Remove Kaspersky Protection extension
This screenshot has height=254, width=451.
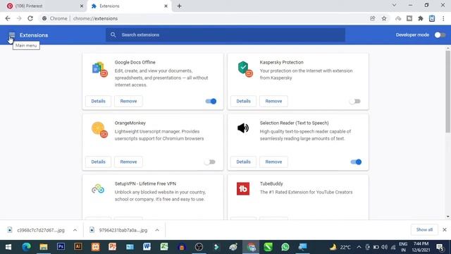[273, 101]
